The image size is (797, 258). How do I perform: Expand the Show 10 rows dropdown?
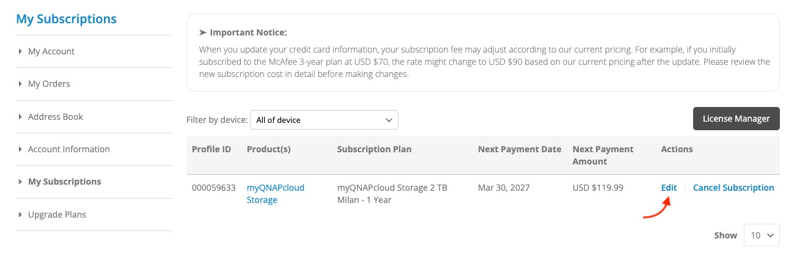tap(761, 235)
